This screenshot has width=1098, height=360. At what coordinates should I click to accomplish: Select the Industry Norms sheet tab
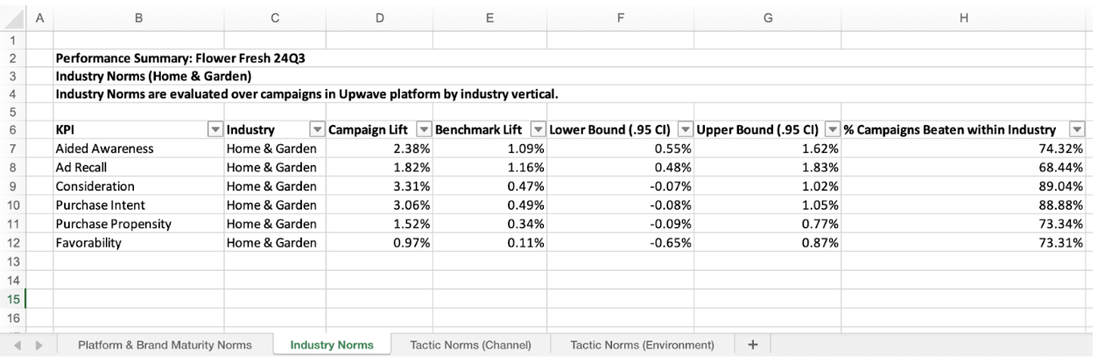(x=332, y=346)
